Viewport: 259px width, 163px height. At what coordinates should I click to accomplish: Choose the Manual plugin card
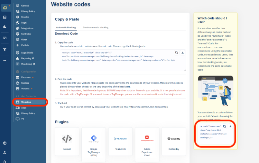67,141
